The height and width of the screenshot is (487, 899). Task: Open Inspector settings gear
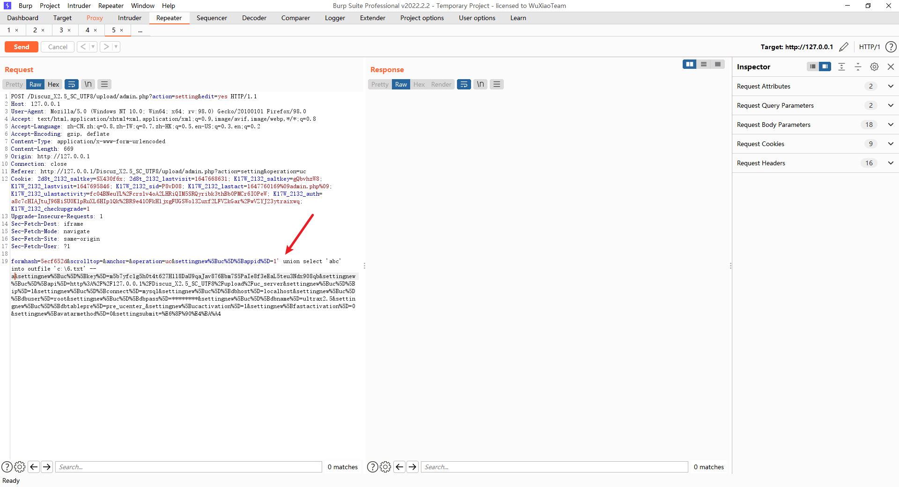(874, 66)
